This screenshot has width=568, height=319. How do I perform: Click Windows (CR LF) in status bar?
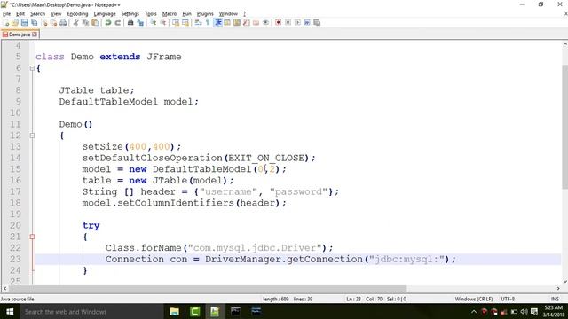point(473,300)
